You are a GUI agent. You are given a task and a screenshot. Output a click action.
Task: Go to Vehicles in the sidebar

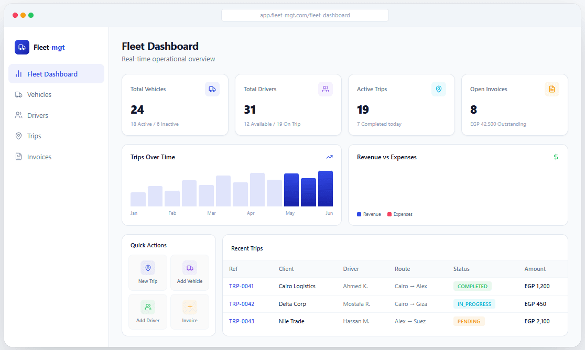56,95
